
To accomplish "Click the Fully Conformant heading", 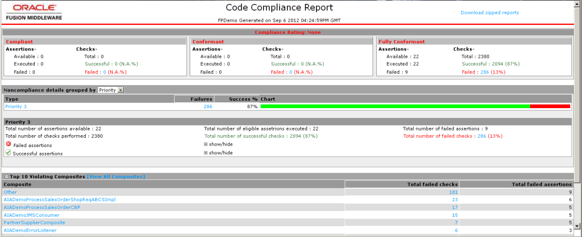I will click(x=402, y=42).
